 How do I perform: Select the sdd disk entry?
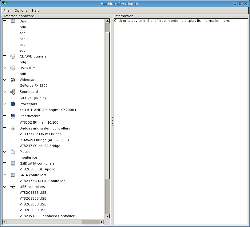click(22, 50)
